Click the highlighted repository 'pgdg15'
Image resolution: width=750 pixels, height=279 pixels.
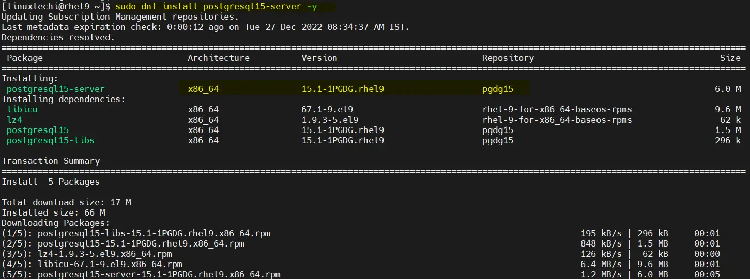tap(498, 89)
